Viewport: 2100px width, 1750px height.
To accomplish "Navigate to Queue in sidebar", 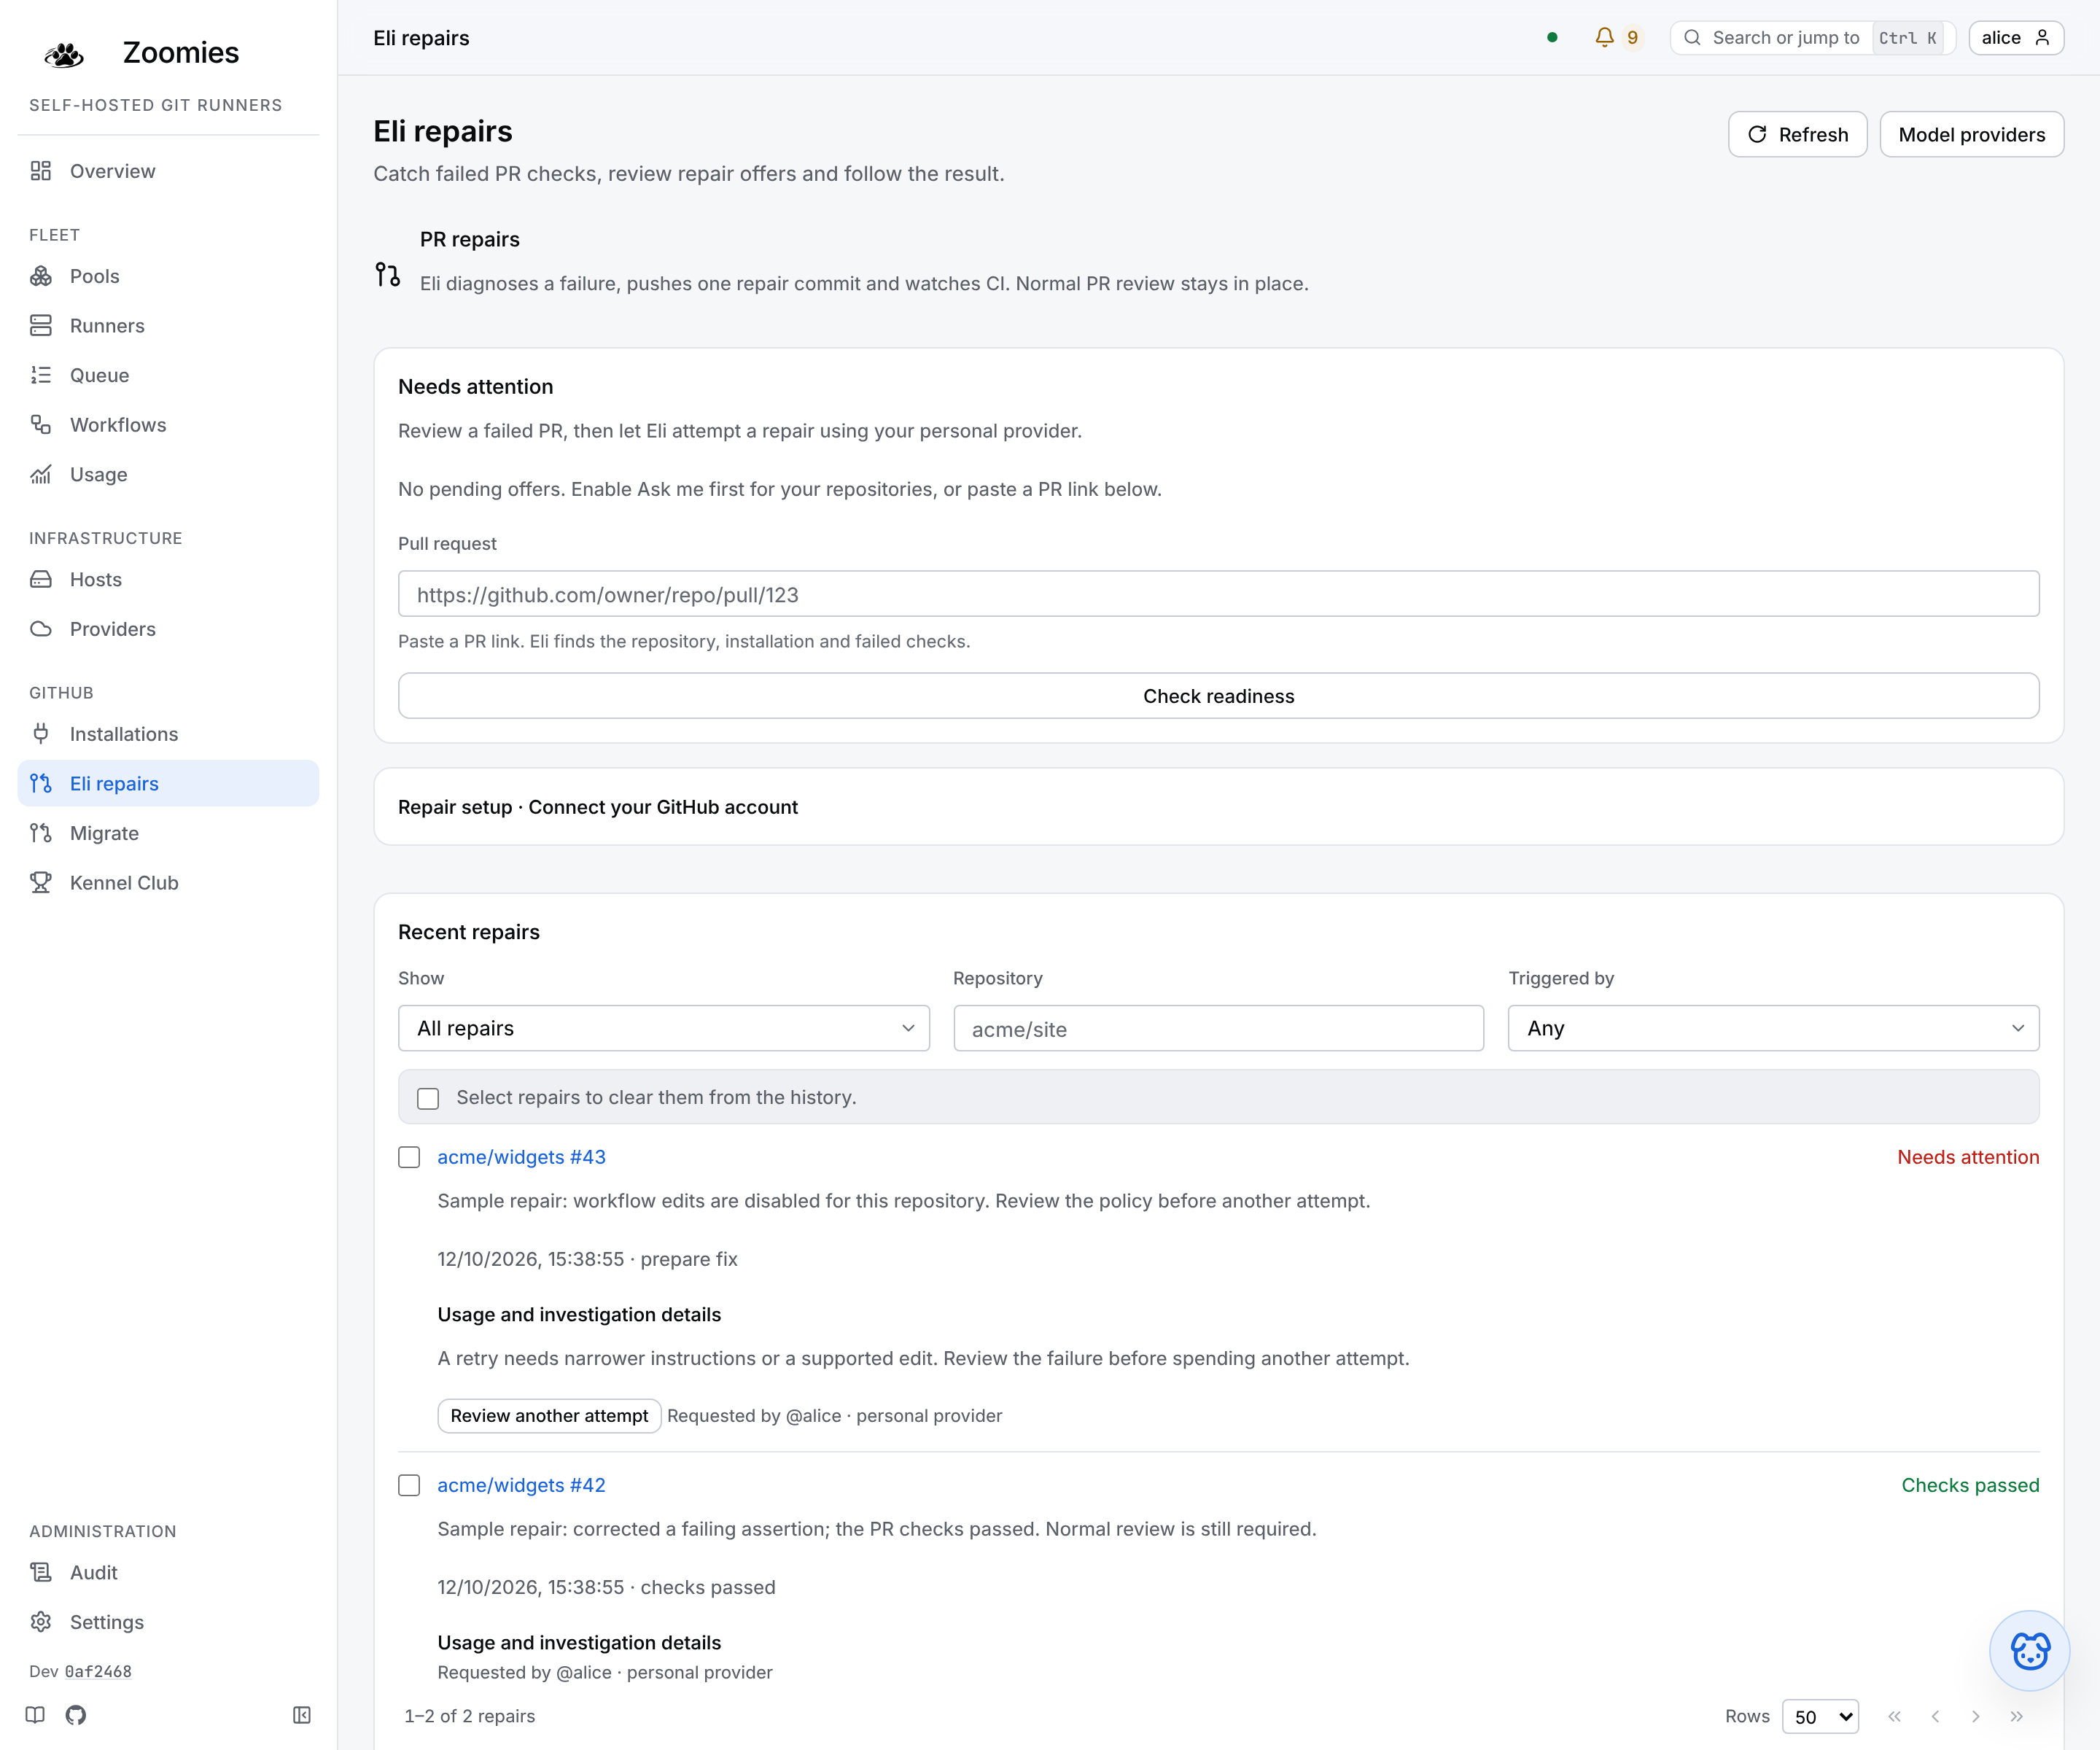I will pos(168,375).
